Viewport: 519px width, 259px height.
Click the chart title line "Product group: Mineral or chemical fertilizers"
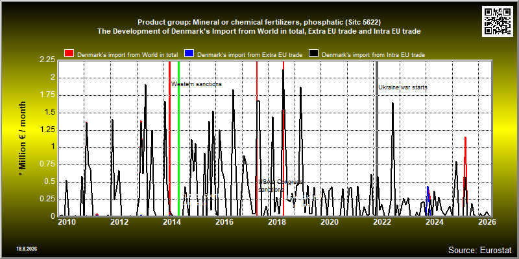pos(259,23)
